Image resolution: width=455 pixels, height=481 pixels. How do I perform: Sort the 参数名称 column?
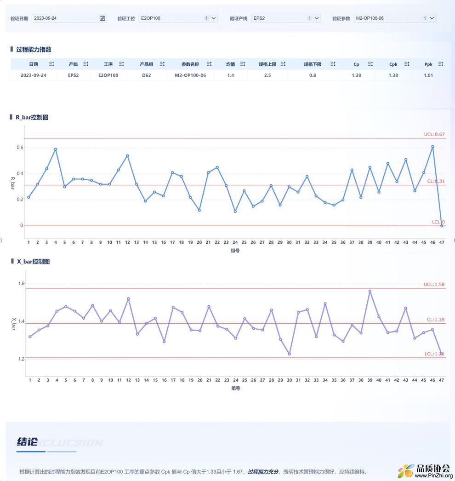tap(209, 64)
